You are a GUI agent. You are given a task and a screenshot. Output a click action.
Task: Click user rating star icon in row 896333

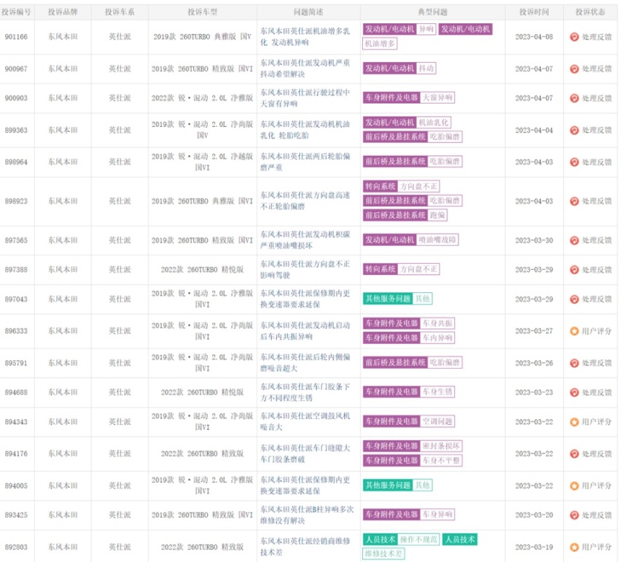coord(574,331)
